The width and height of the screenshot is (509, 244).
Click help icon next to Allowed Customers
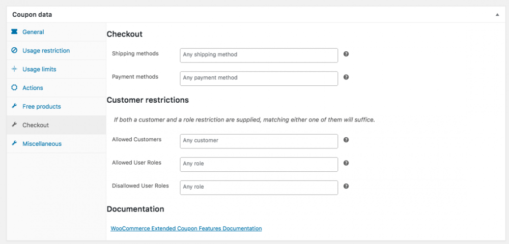[346, 140]
